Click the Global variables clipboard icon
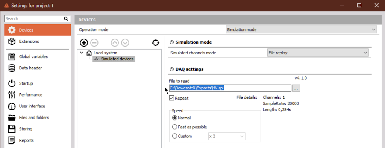This screenshot has width=385, height=148. pos(12,57)
